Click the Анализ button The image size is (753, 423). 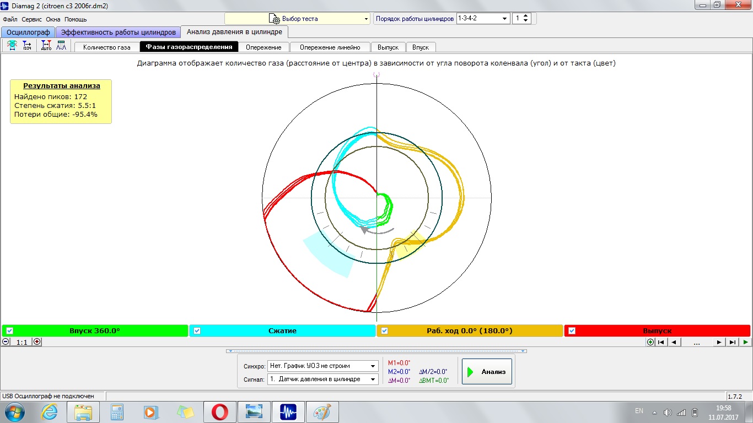487,372
